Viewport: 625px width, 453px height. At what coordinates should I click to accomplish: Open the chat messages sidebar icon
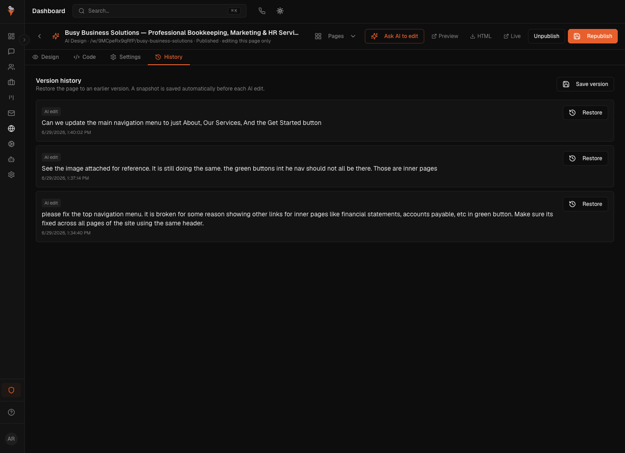(11, 52)
